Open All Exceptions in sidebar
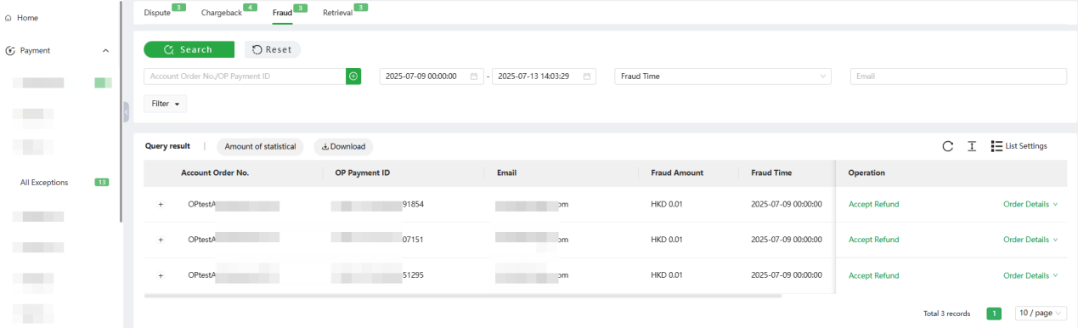This screenshot has height=328, width=1078. tap(44, 182)
